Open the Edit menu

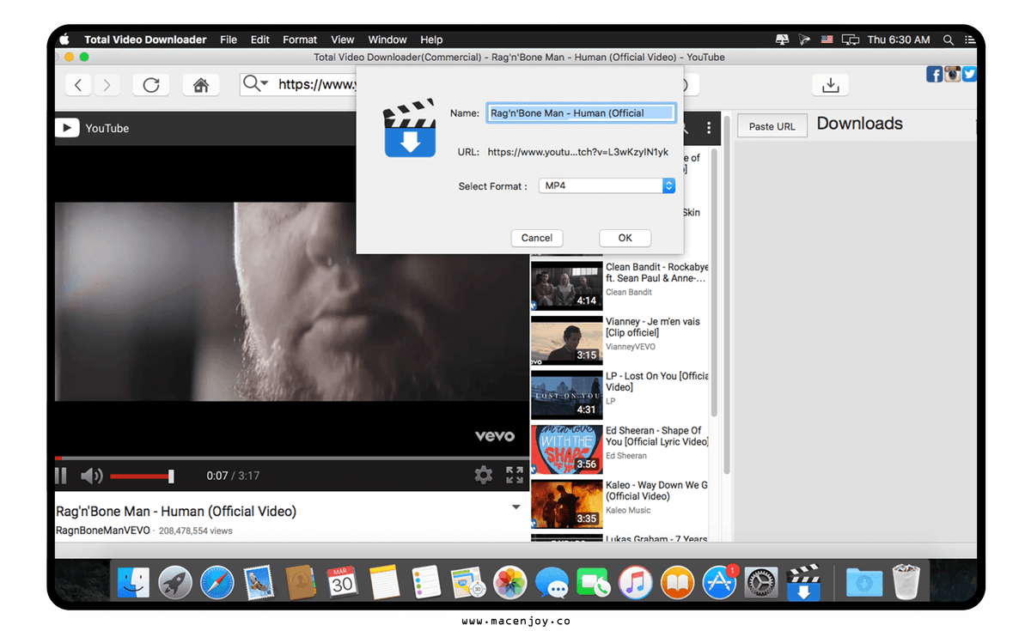[260, 39]
